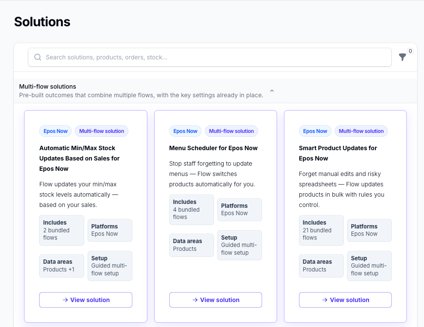
Task: View solution for Smart Product Updates
Action: (345, 300)
